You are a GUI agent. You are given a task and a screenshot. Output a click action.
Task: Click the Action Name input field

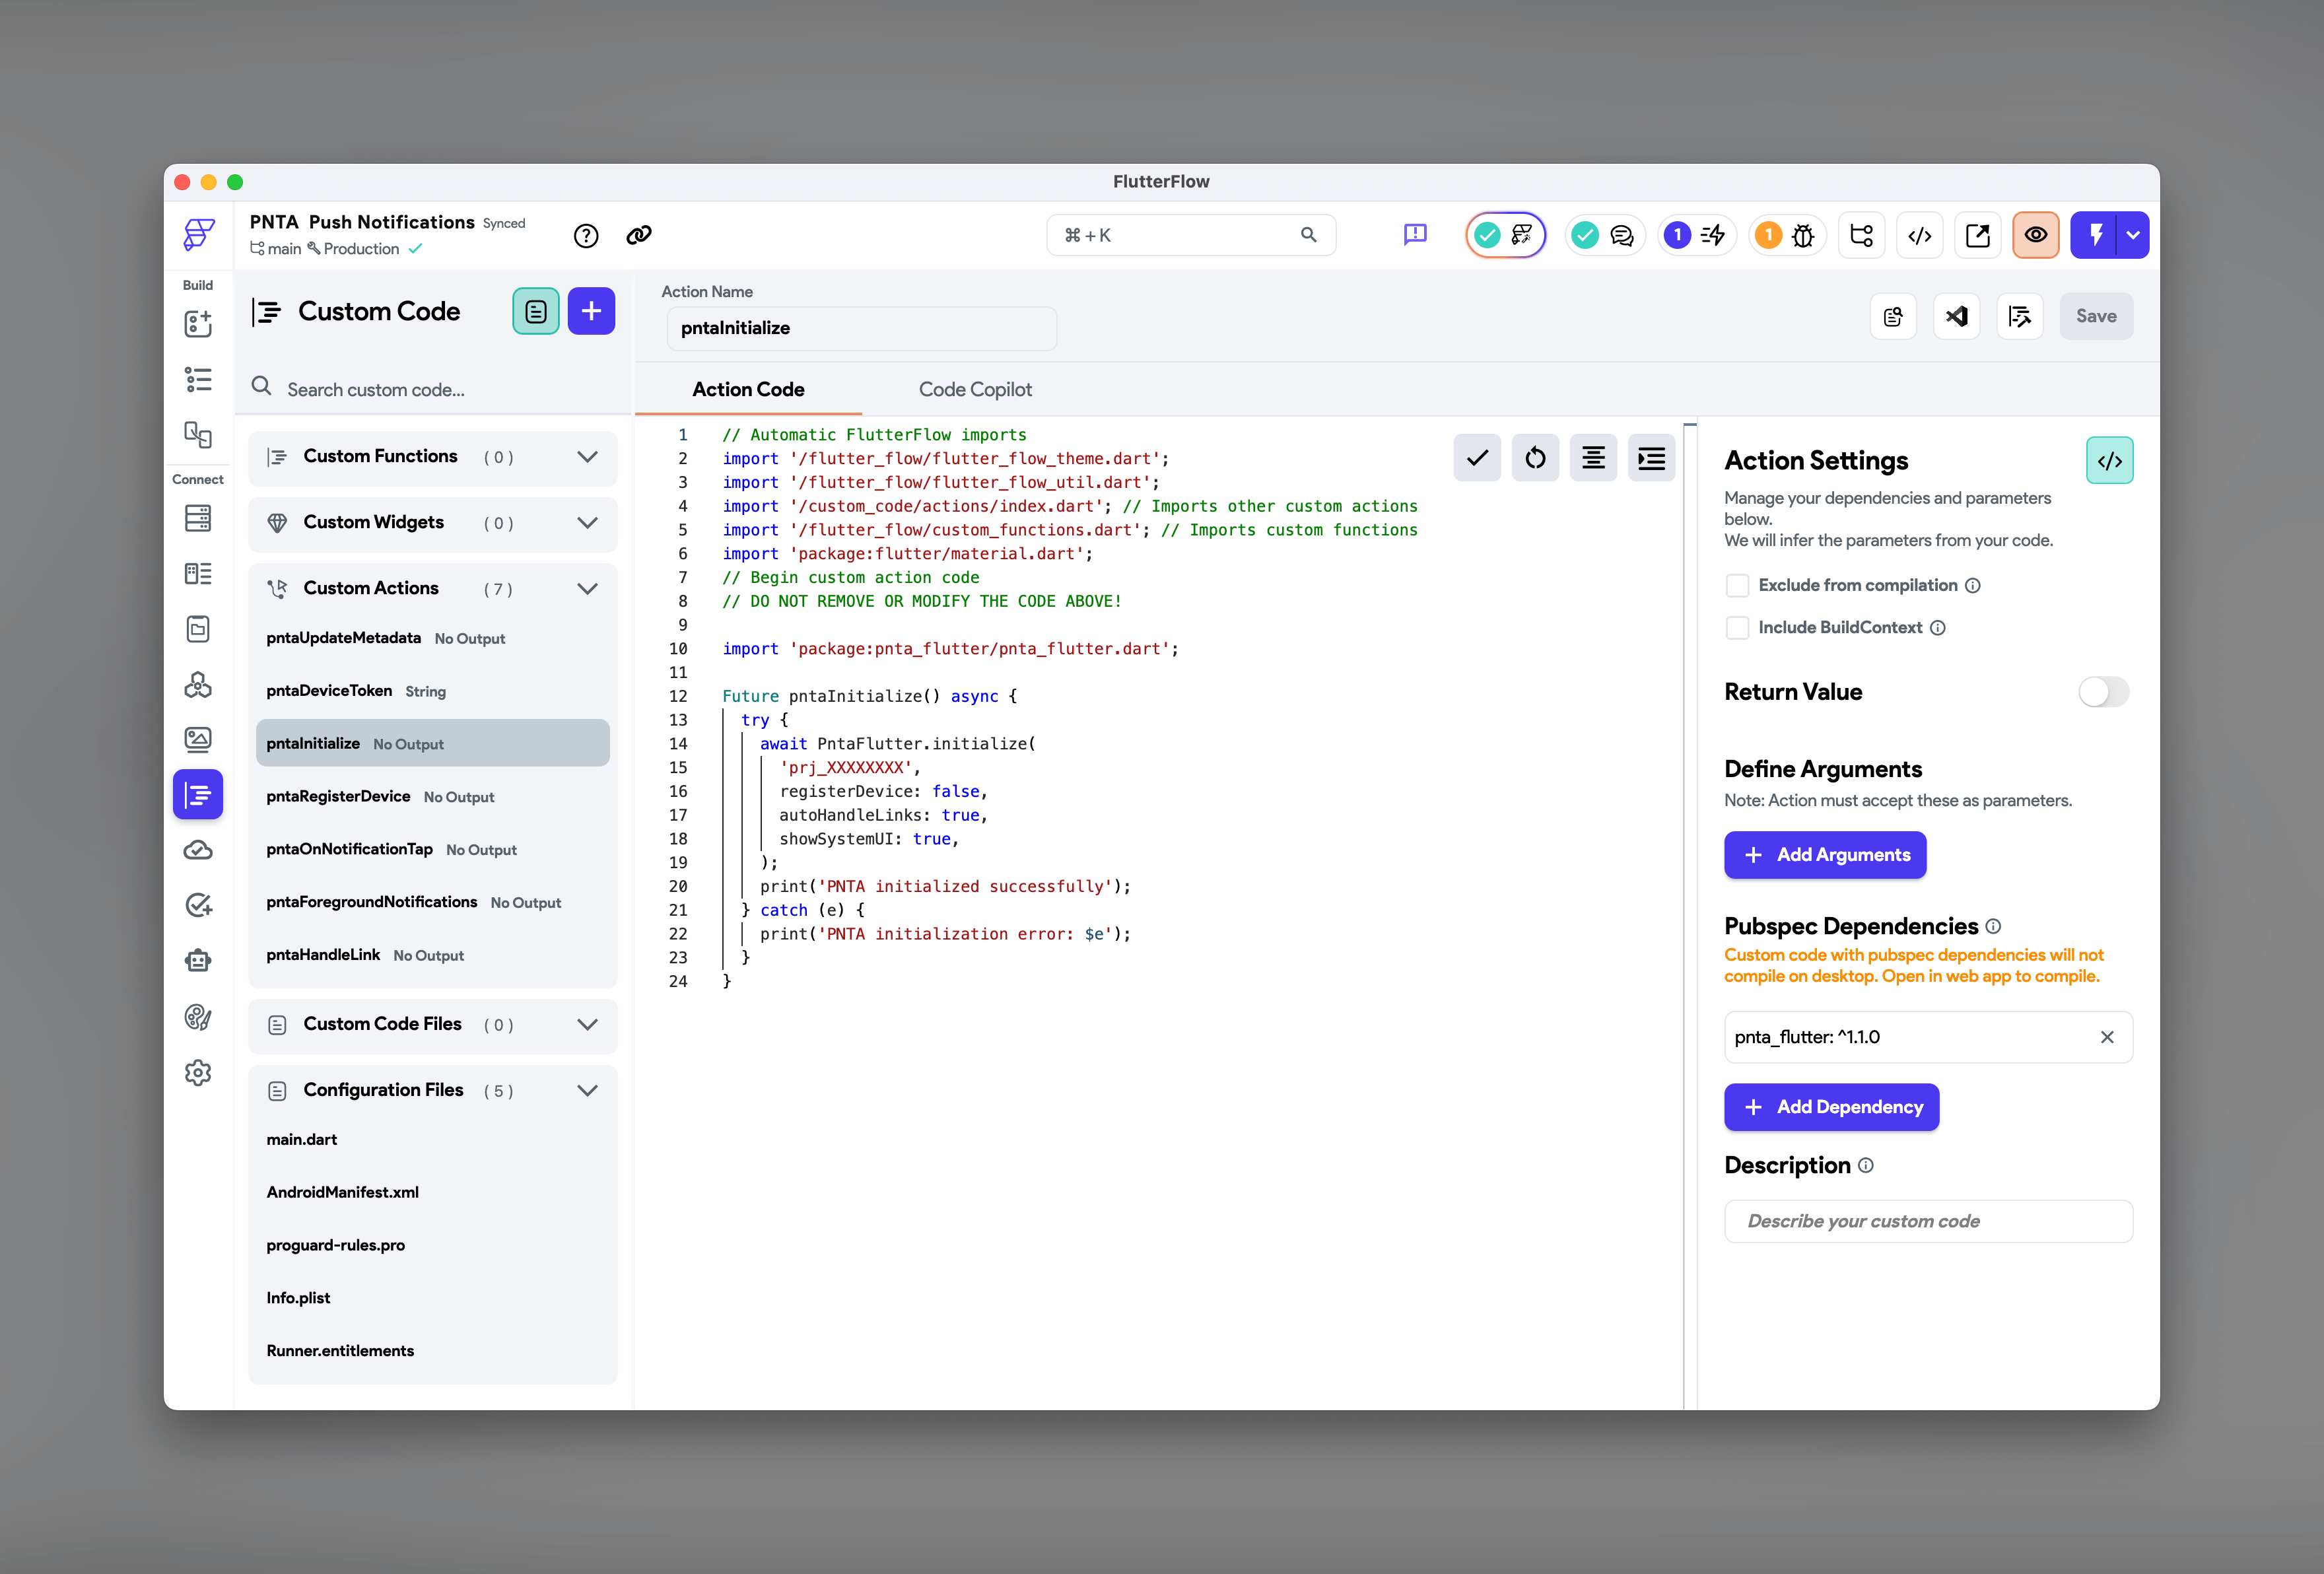[x=861, y=329]
